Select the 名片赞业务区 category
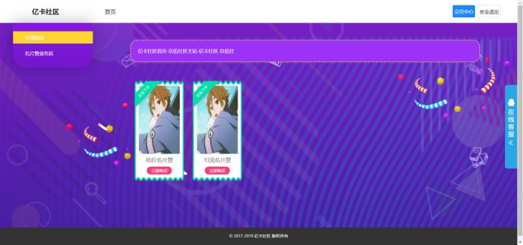Image resolution: width=523 pixels, height=245 pixels. [39, 53]
